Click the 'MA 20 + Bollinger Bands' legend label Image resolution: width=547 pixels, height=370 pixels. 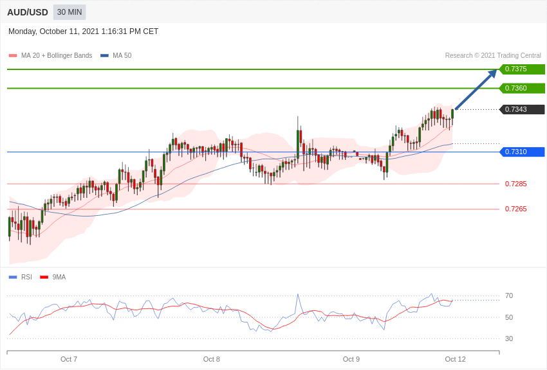[x=57, y=55]
